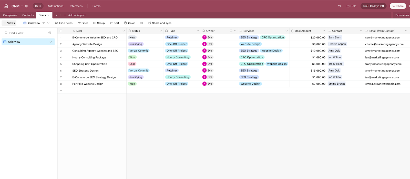Viewport: 410px width, 179px height.
Task: Open view settings gear in sidebar
Action: pos(50,33)
